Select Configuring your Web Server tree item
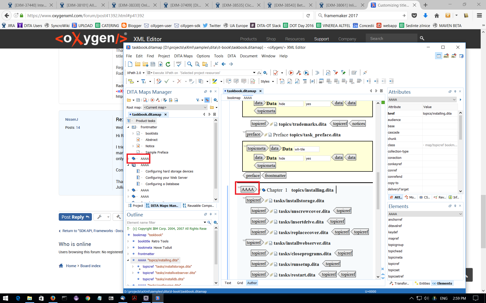Screen dimensions: 486x303 click(x=166, y=178)
